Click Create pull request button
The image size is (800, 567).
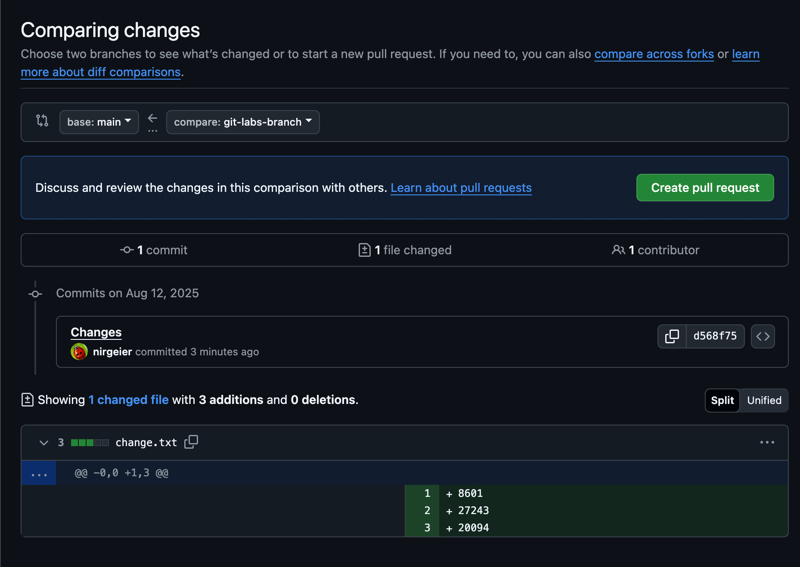point(705,188)
